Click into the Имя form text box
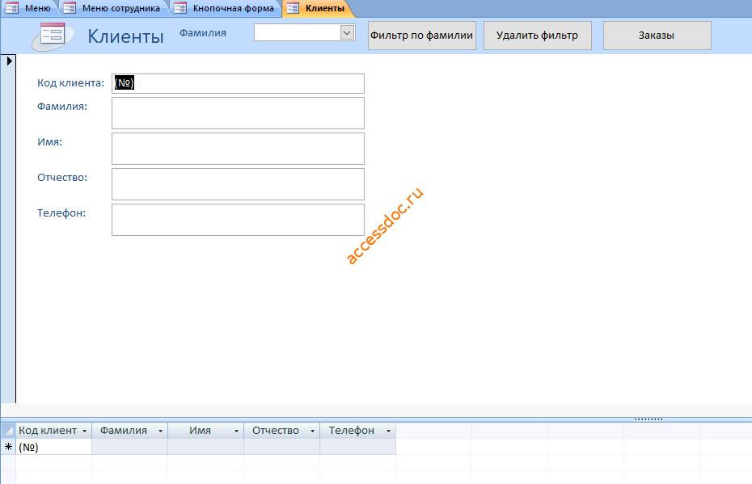 [x=238, y=149]
